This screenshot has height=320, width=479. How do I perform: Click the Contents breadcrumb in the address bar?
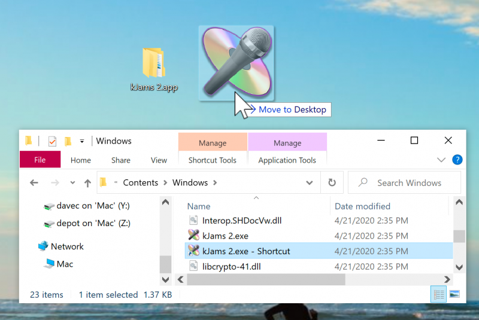click(x=141, y=182)
